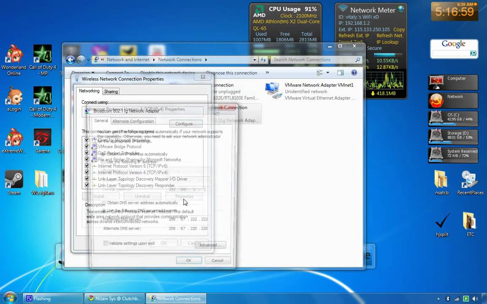Show hidden toolbar commands with the » chevron
487x304 pixels.
(267, 73)
